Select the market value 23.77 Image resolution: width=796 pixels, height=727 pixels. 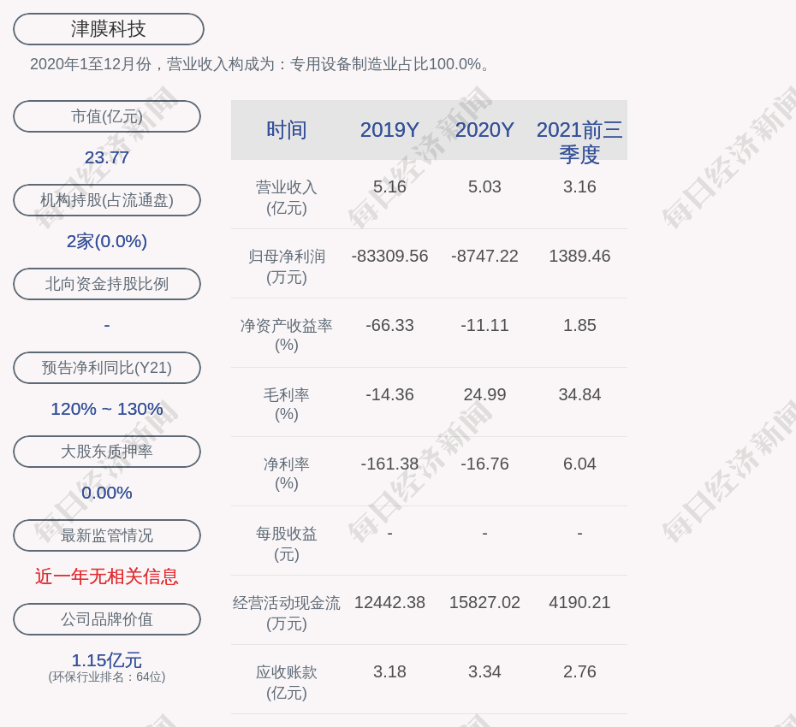pyautogui.click(x=107, y=157)
